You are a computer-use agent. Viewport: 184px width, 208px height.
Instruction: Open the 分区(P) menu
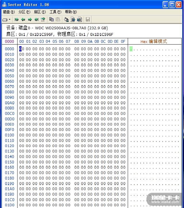(x=24, y=12)
